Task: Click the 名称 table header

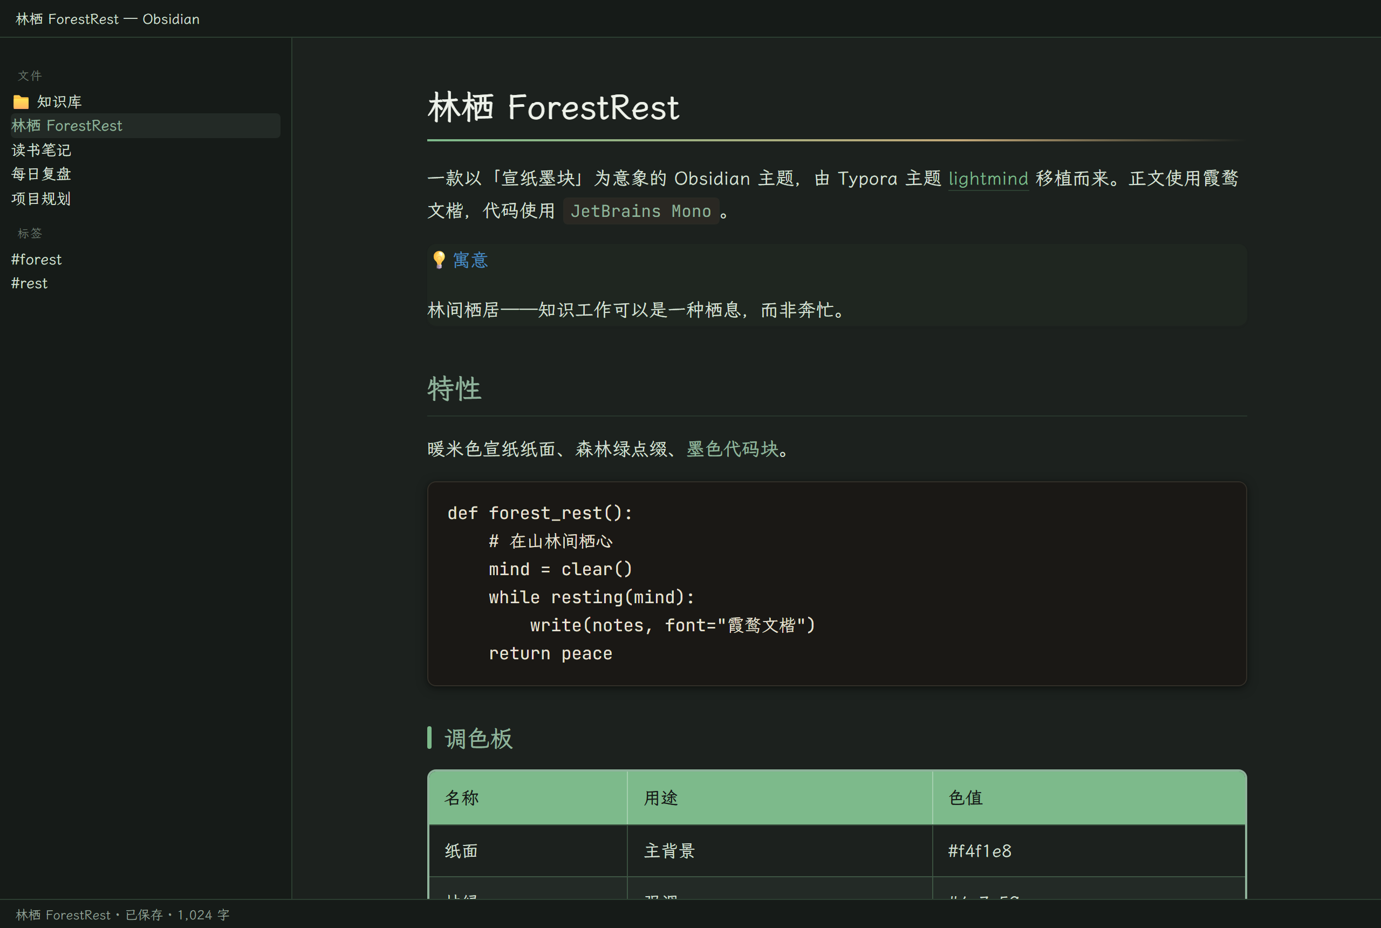Action: (x=527, y=798)
